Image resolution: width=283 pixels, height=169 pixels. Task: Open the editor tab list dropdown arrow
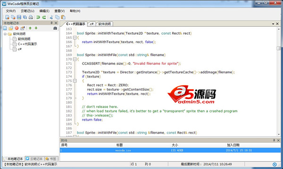273,24
